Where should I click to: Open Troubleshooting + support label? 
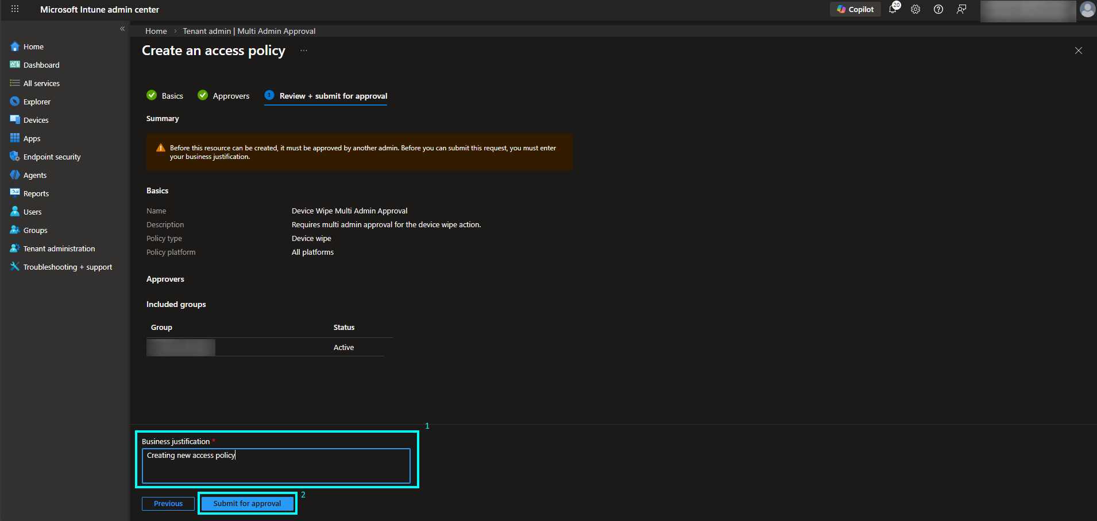pos(68,267)
